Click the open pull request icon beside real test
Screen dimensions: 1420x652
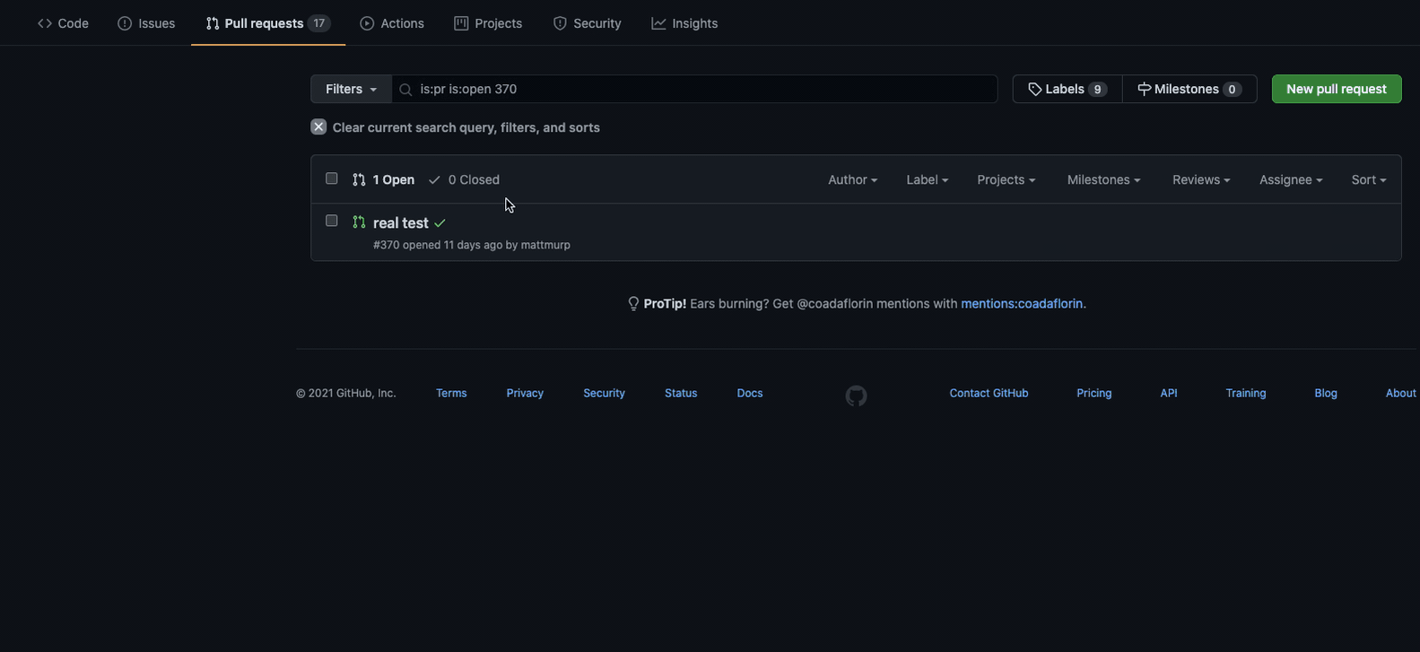point(359,222)
